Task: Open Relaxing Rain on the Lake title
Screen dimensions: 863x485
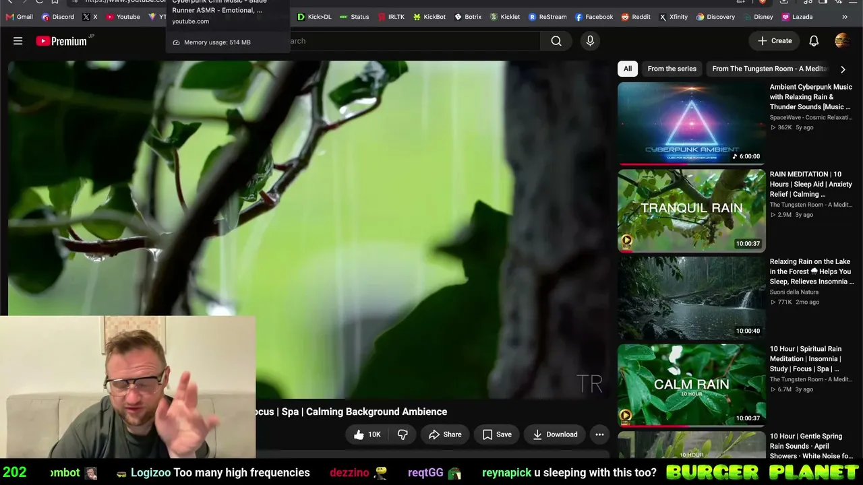Action: point(812,271)
